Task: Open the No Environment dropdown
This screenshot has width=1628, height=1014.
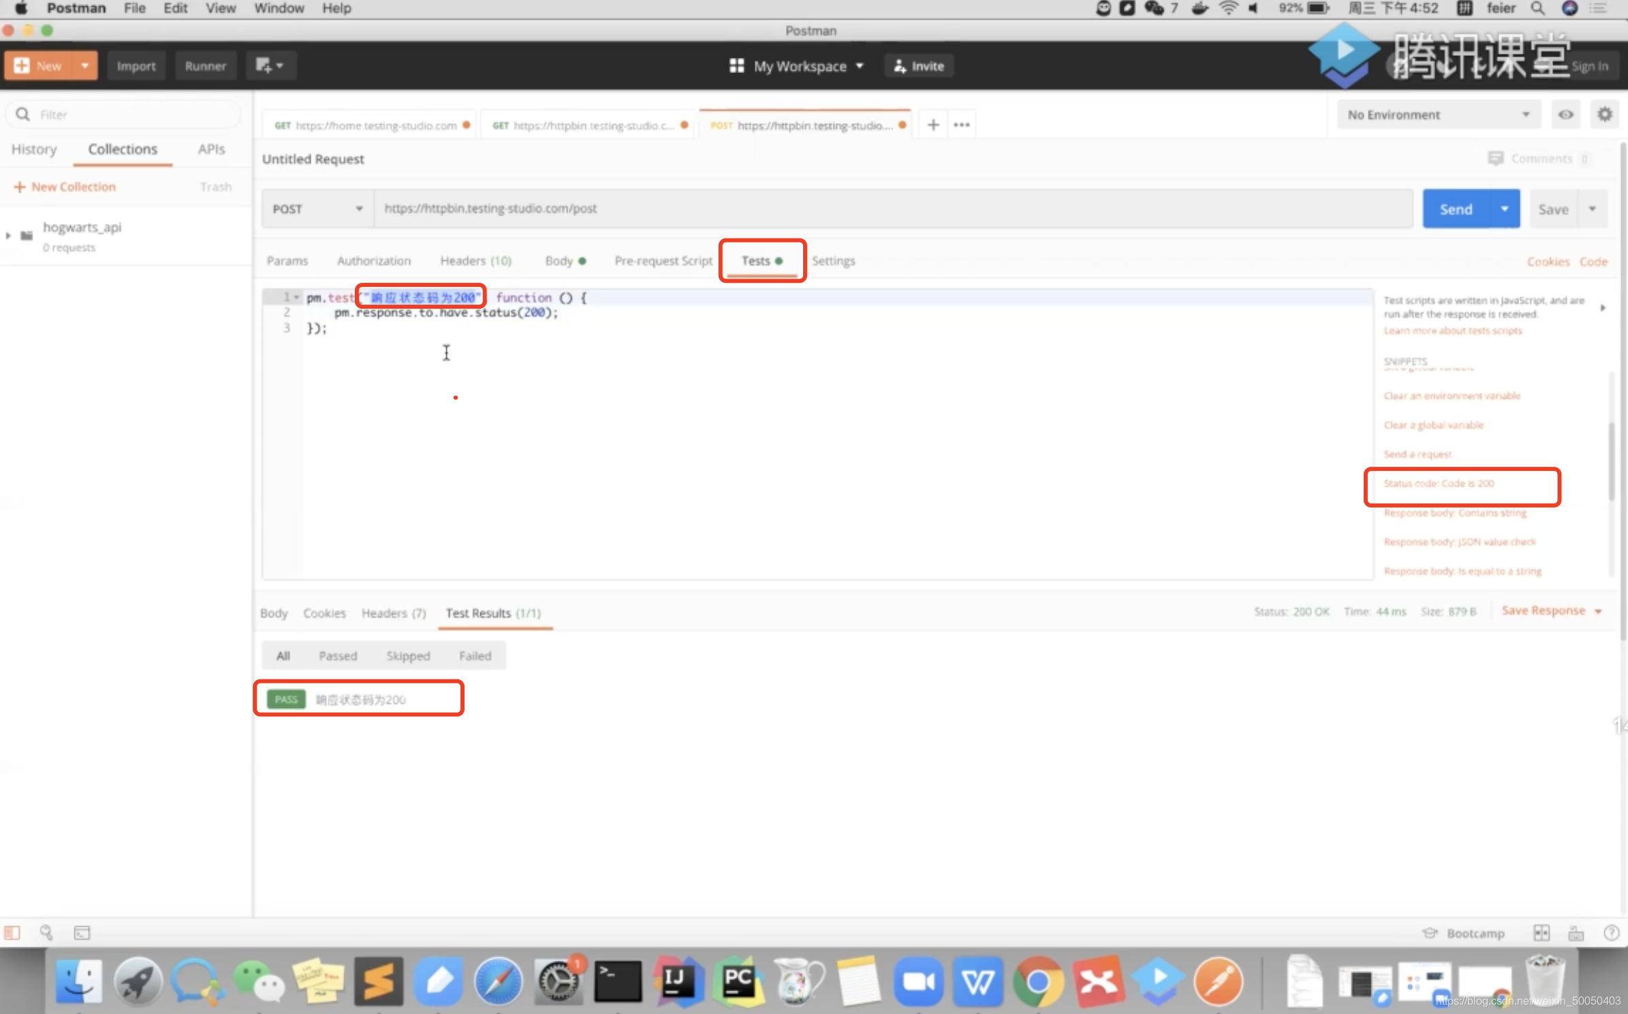Action: 1437,114
